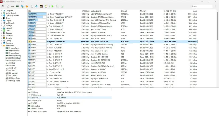Click in the Search input field
This screenshot has width=219, height=116.
[x=202, y=6]
